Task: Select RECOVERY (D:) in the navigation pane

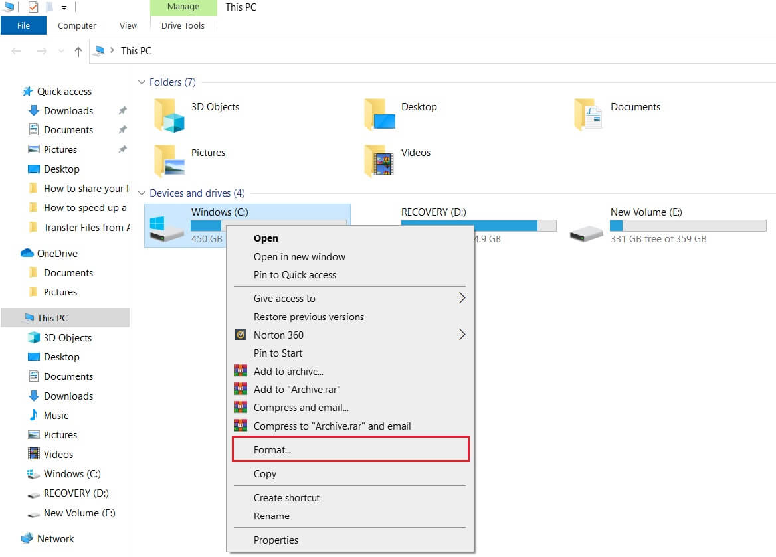Action: [x=68, y=493]
